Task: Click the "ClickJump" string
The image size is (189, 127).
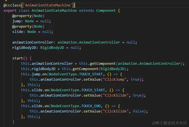Action: (x=115, y=80)
